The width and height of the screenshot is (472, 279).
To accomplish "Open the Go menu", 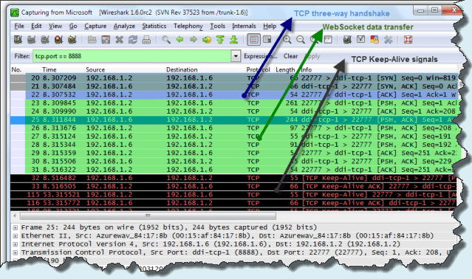I will pyautogui.click(x=73, y=26).
